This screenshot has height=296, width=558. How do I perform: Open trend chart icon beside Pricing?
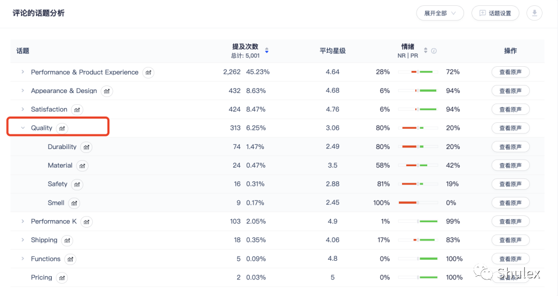[x=62, y=277]
